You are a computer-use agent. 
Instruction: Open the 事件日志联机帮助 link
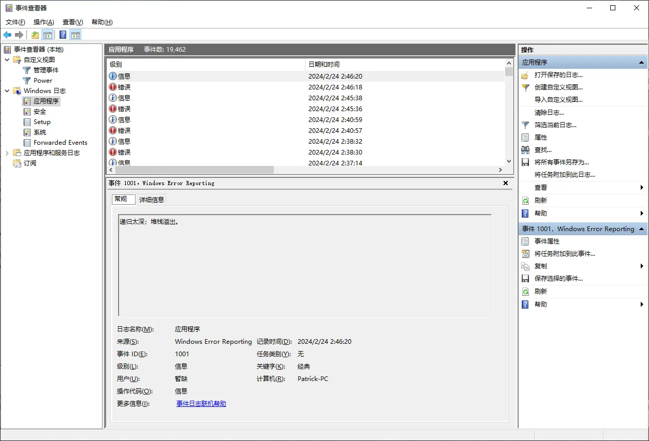[201, 404]
